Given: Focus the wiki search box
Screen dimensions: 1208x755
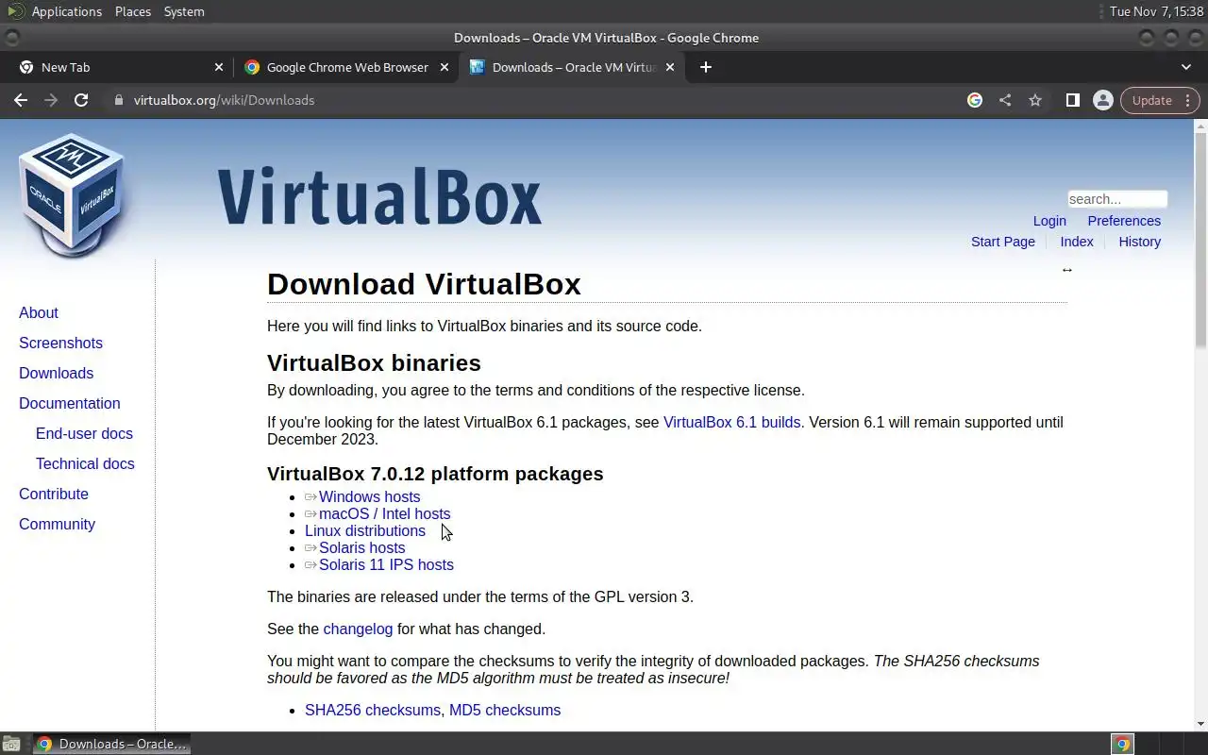Looking at the screenshot, I should (1117, 199).
